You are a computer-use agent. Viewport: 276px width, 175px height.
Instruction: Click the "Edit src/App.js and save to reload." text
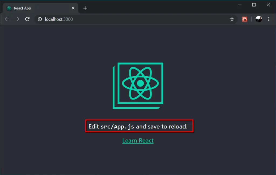[138, 126]
